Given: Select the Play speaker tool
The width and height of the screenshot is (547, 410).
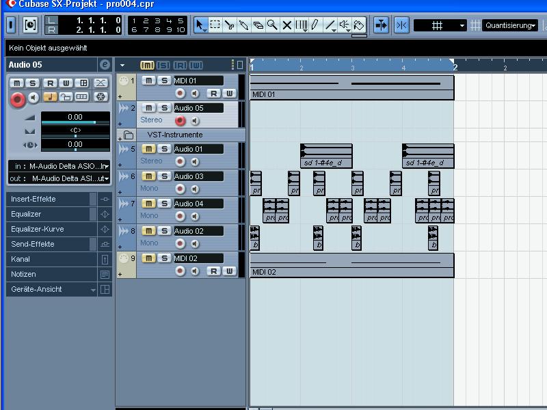Looking at the screenshot, I should [x=345, y=25].
